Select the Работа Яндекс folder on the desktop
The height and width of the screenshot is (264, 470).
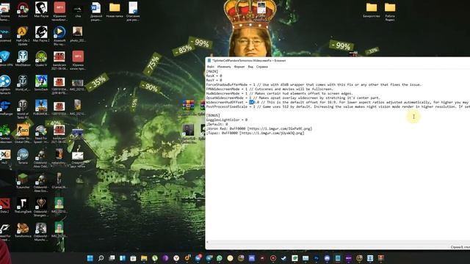[x=390, y=12]
